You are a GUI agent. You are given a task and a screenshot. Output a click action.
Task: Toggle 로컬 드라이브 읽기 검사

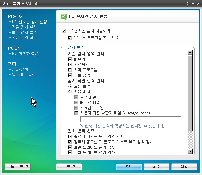click(70, 147)
